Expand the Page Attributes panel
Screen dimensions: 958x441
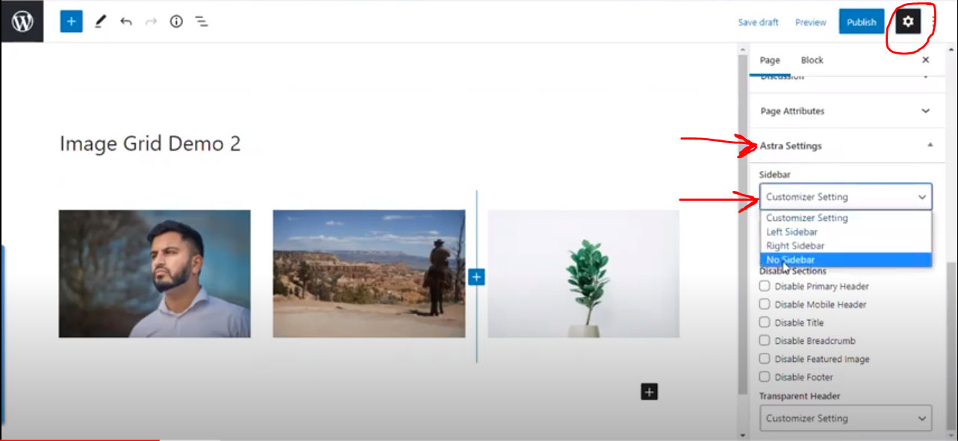(845, 111)
